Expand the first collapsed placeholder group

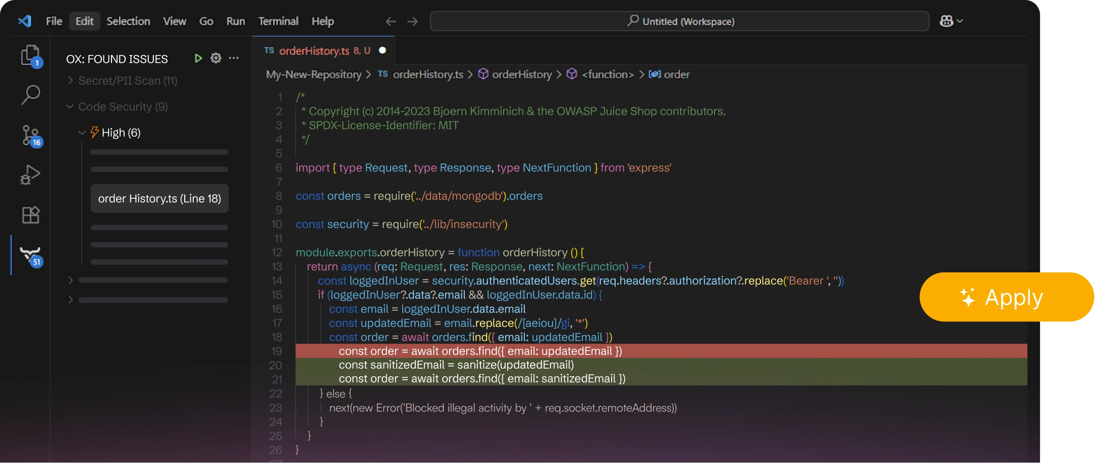[71, 280]
